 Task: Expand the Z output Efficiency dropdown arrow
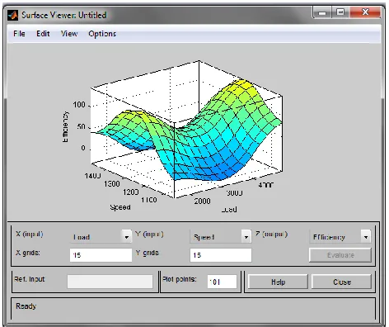366,237
